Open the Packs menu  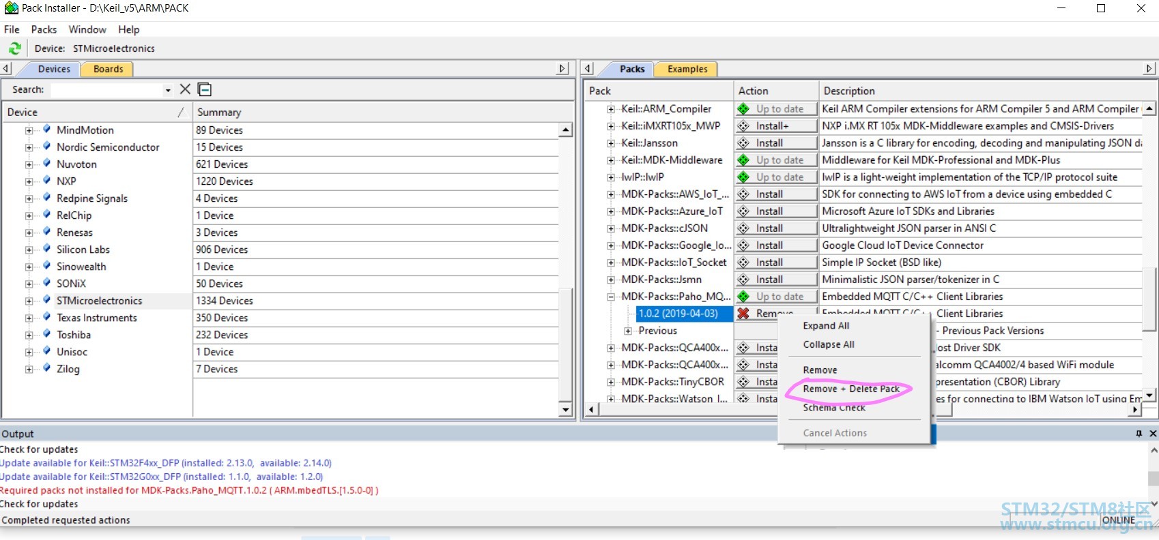point(44,29)
